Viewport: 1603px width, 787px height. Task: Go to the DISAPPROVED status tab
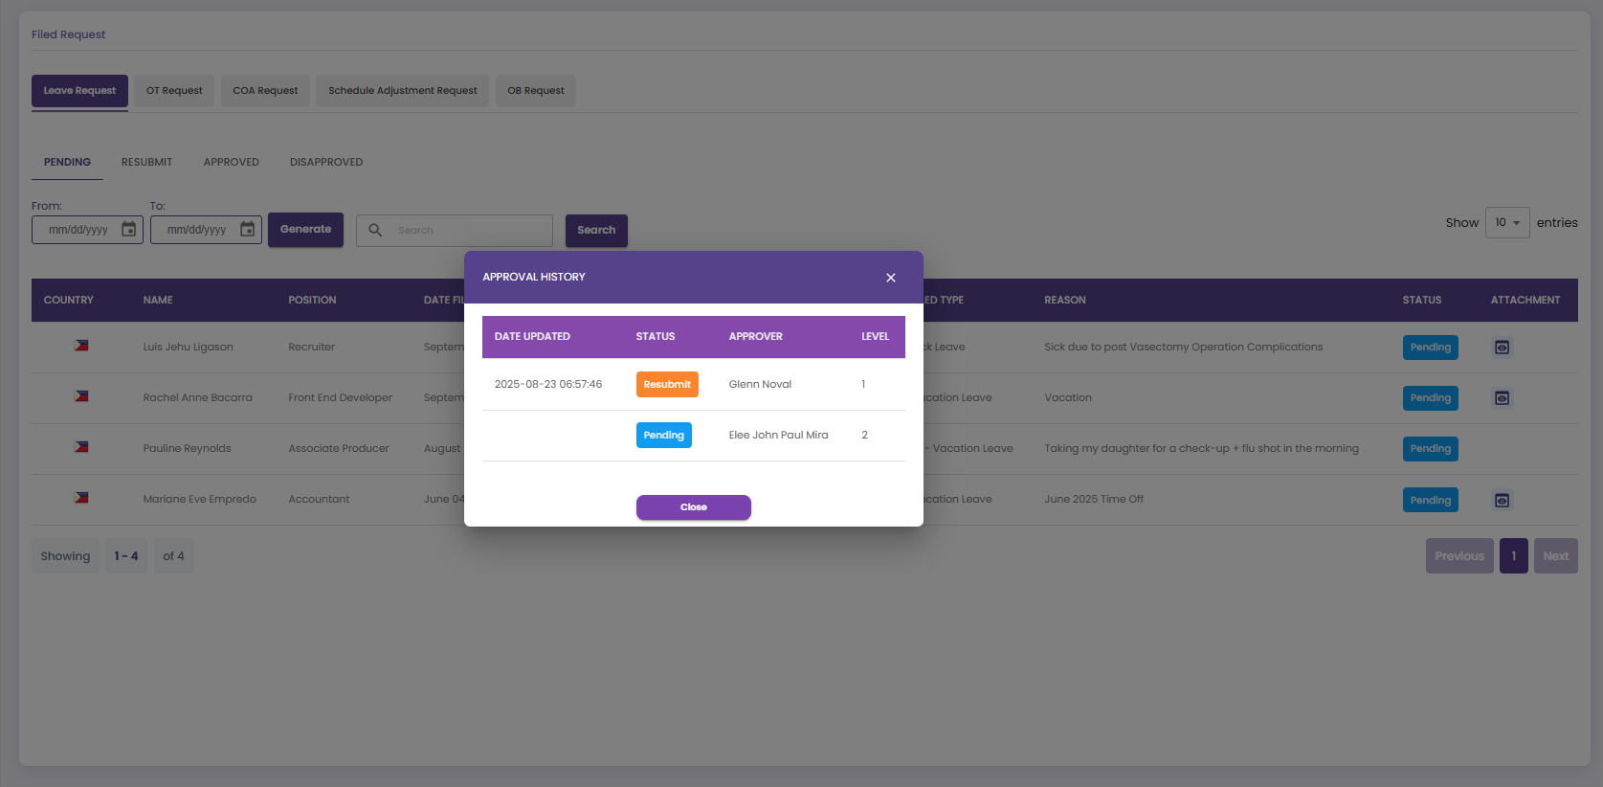click(x=326, y=162)
